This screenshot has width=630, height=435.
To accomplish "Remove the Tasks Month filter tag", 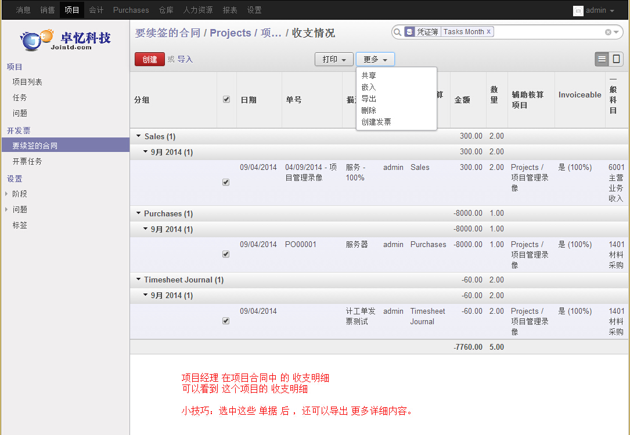I will click(488, 32).
